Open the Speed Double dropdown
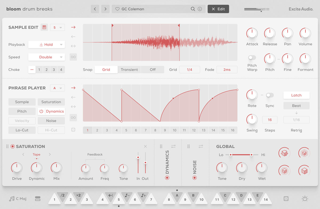This screenshot has width=320, height=209. 46,57
